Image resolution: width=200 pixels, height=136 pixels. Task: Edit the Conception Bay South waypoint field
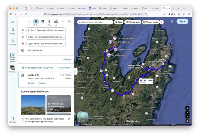(46, 37)
